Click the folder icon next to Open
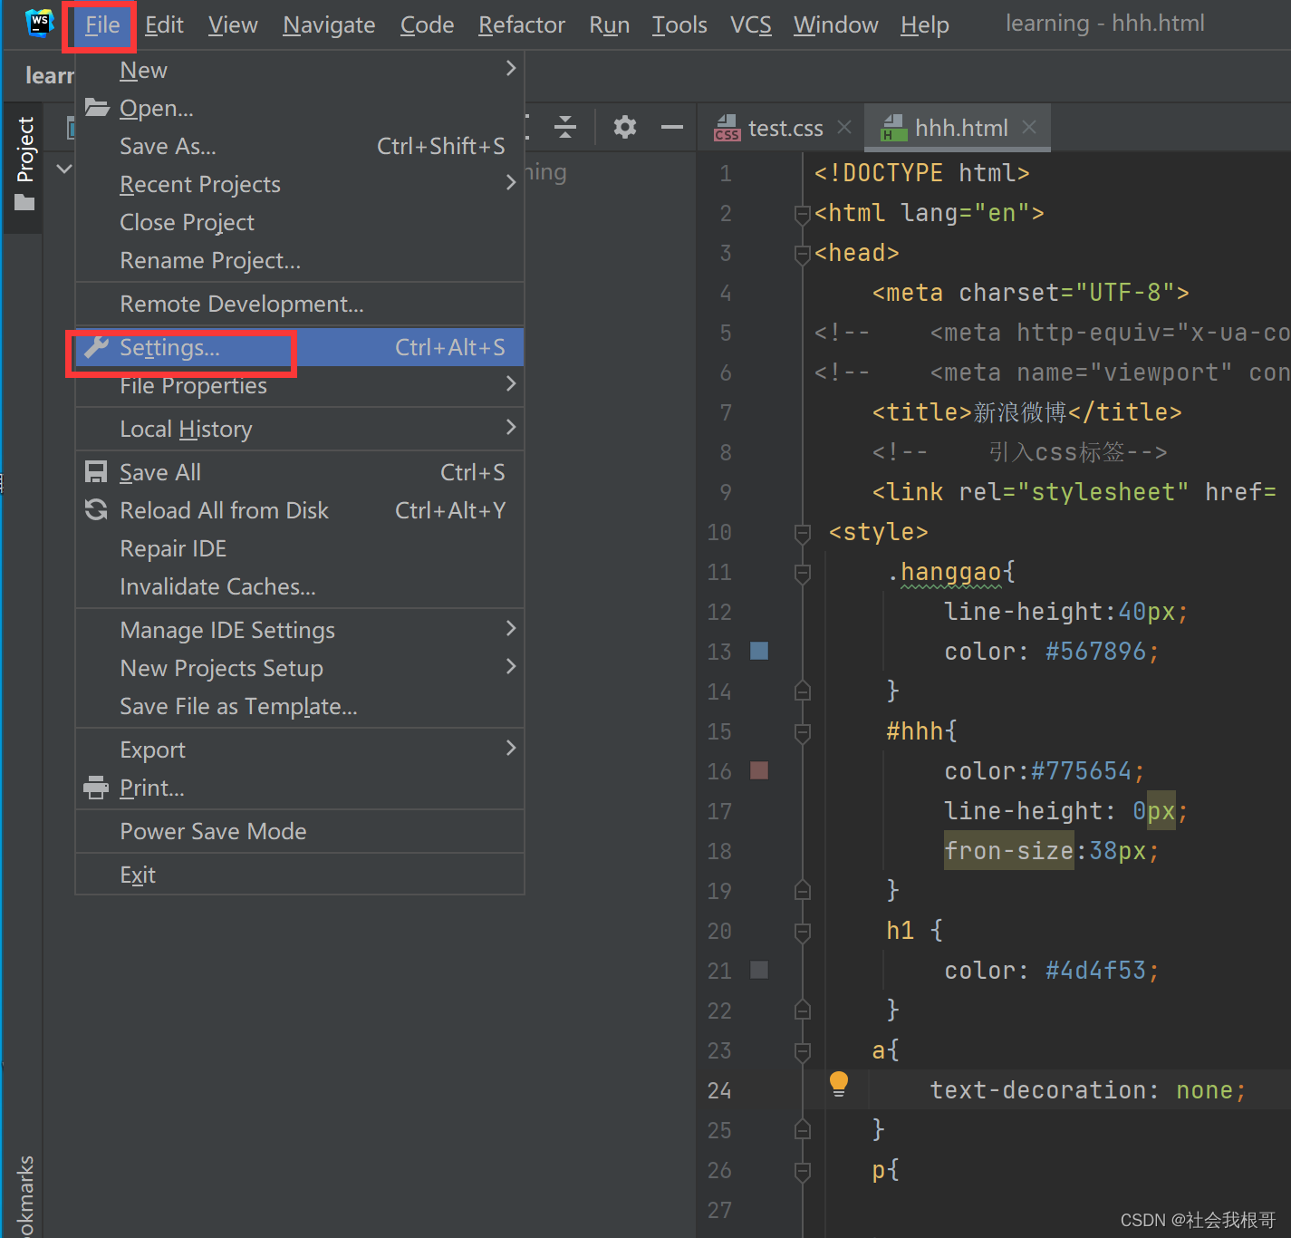1291x1238 pixels. pyautogui.click(x=95, y=107)
